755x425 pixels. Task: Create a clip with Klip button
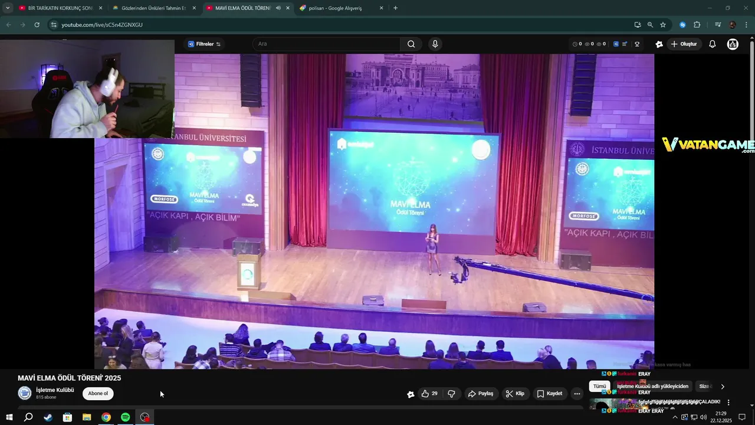pyautogui.click(x=515, y=394)
